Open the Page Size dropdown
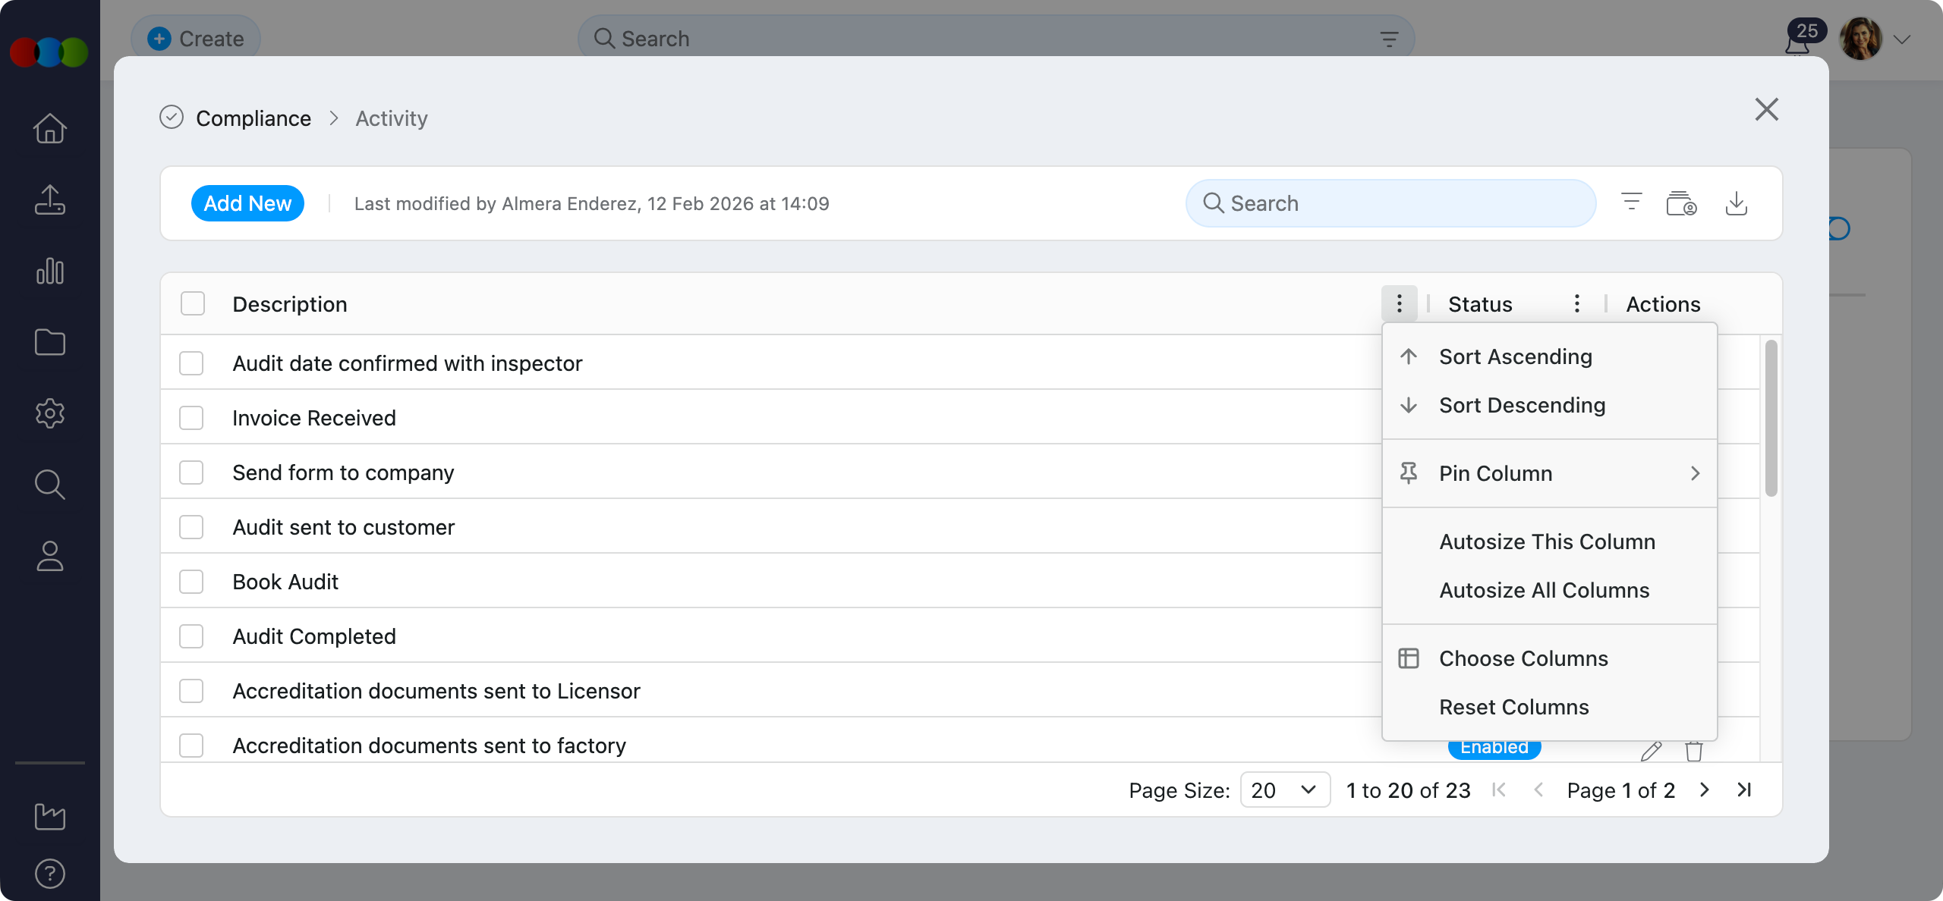The image size is (1943, 901). tap(1285, 790)
